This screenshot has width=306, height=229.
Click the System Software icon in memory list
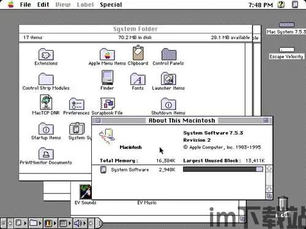[103, 170]
